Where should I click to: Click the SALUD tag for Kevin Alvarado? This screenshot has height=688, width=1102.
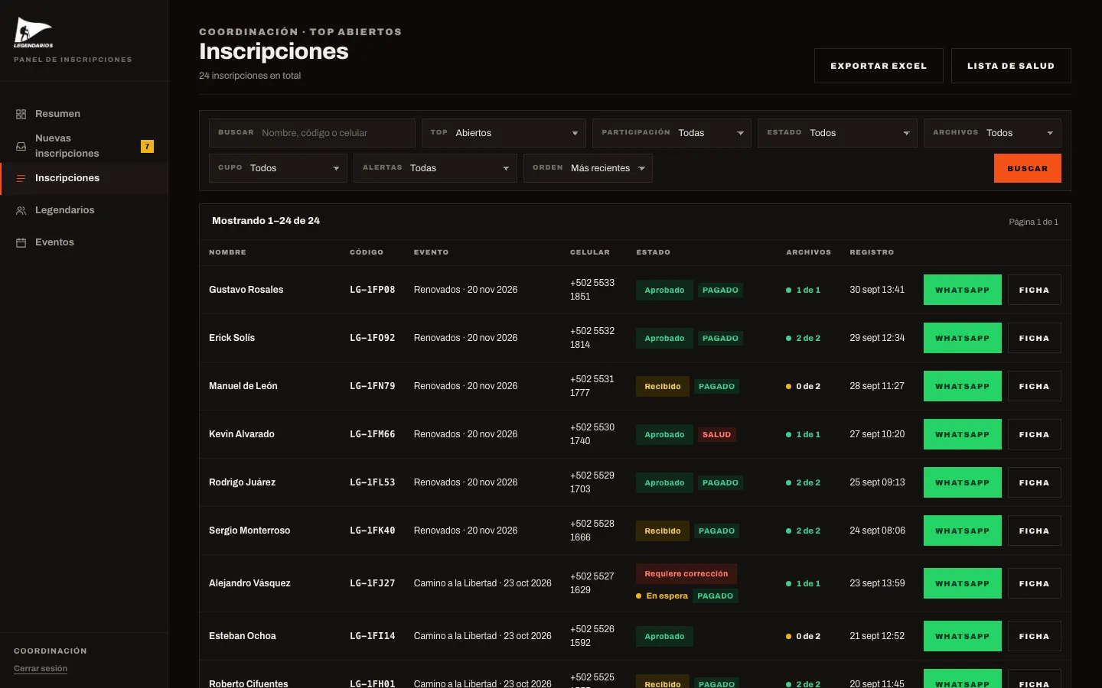(717, 434)
